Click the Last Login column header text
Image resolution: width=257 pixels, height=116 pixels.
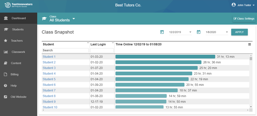(98, 44)
